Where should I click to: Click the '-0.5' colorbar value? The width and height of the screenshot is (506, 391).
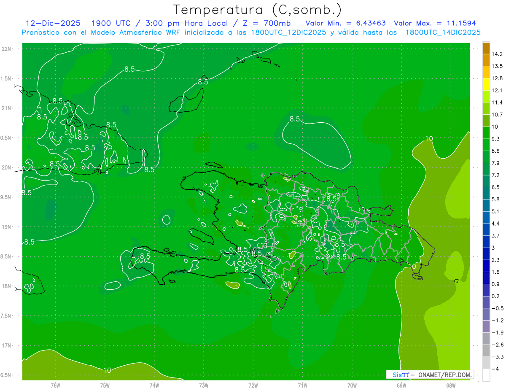click(x=498, y=308)
